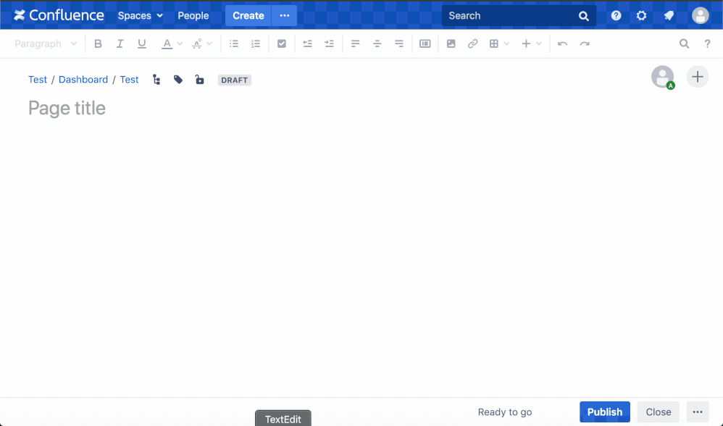Screen dimensions: 723x426
Task: Click the page location tree icon
Action: (x=156, y=80)
